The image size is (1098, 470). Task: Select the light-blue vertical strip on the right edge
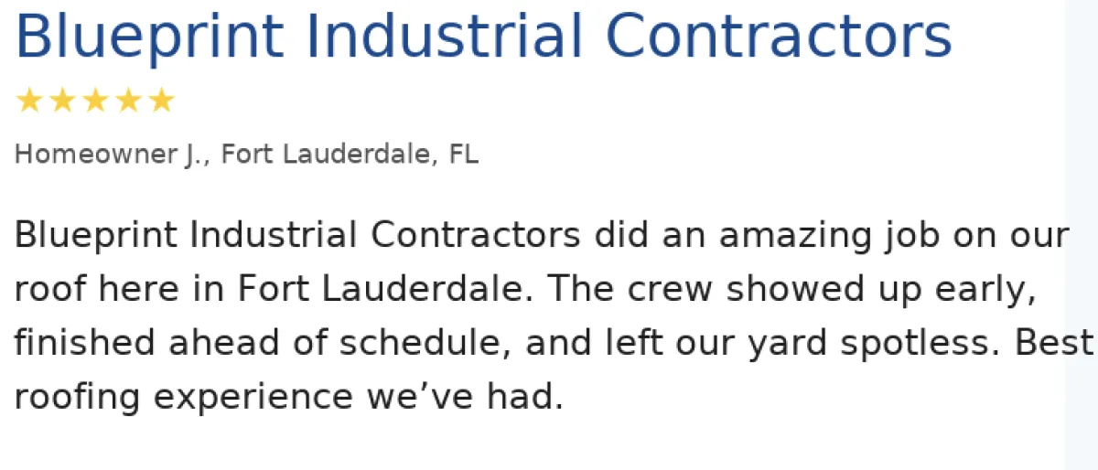[x=1082, y=235]
